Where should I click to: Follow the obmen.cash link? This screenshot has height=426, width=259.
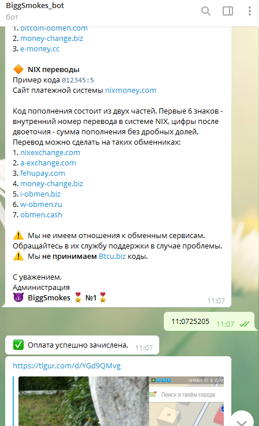41,214
